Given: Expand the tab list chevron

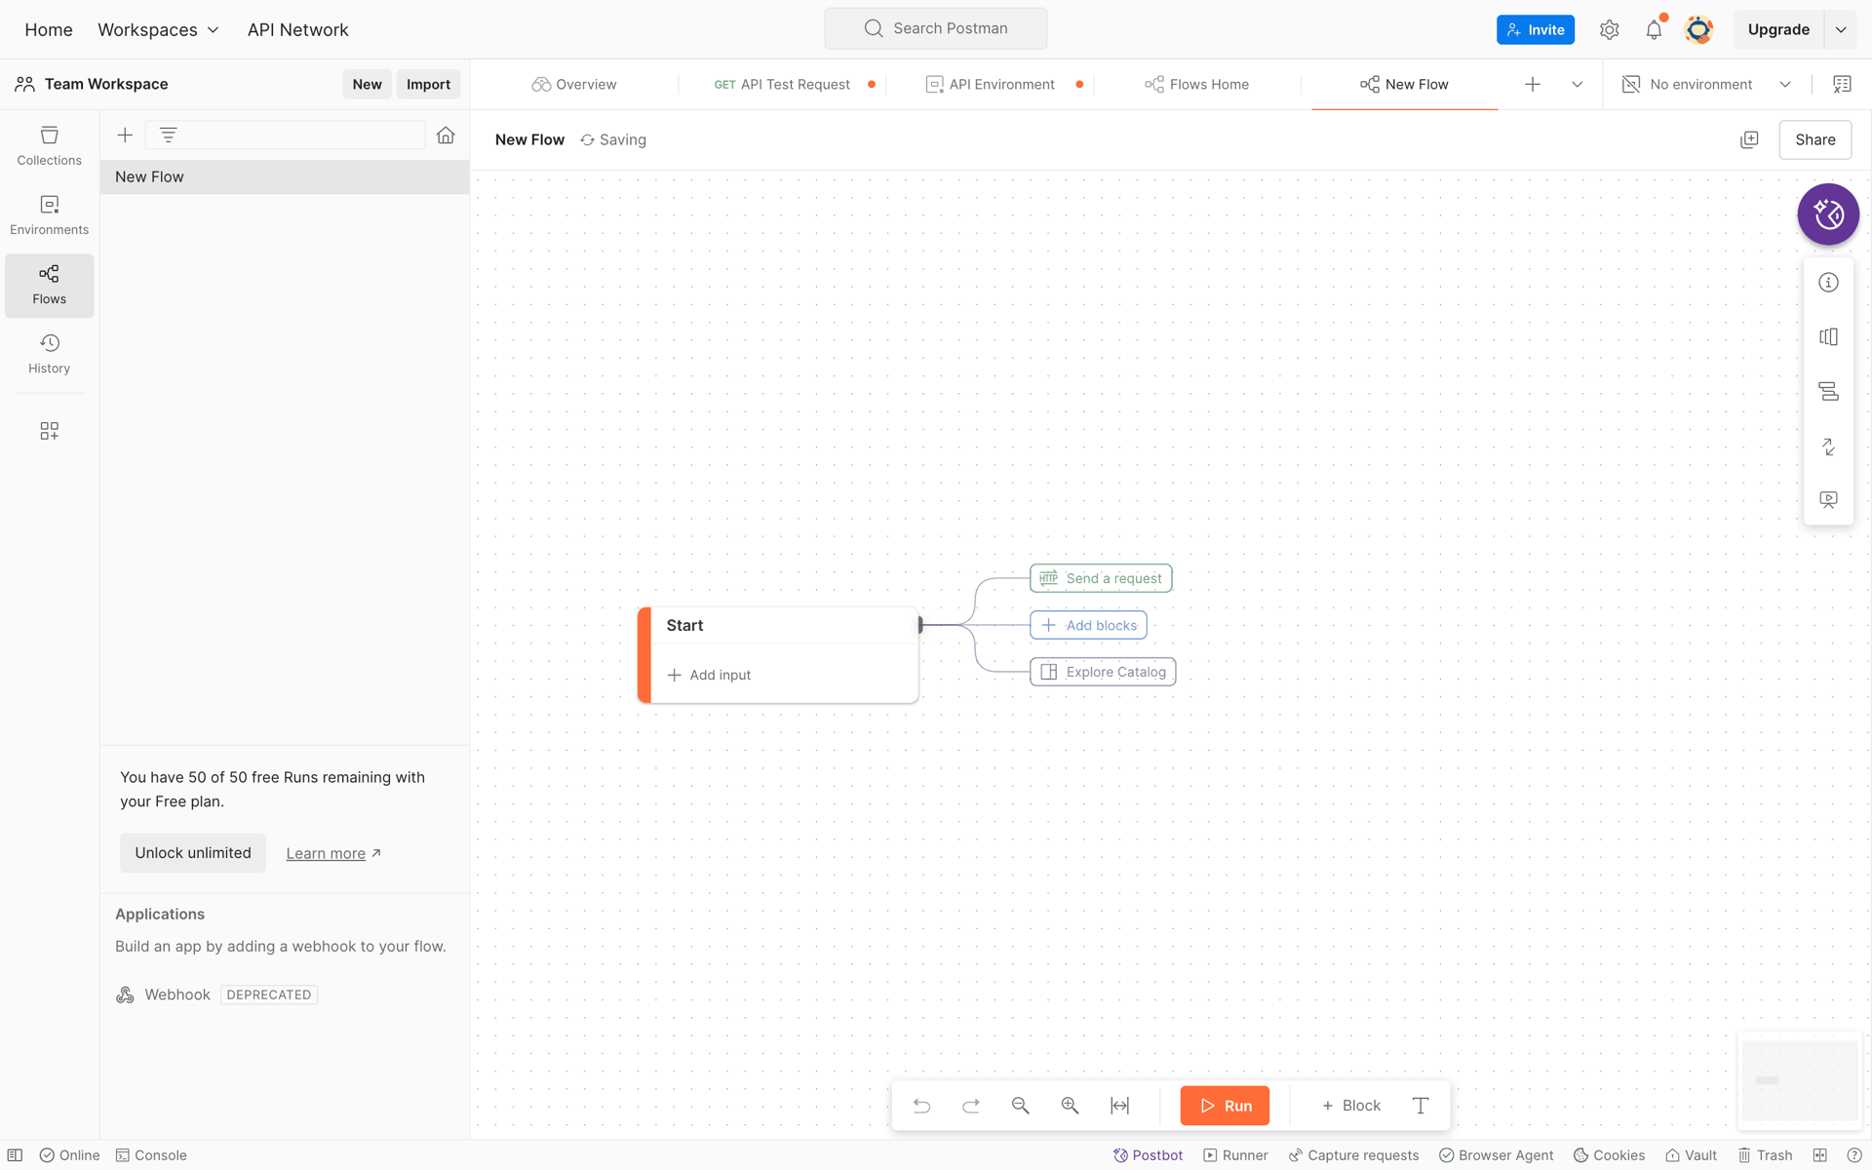Looking at the screenshot, I should pyautogui.click(x=1577, y=85).
